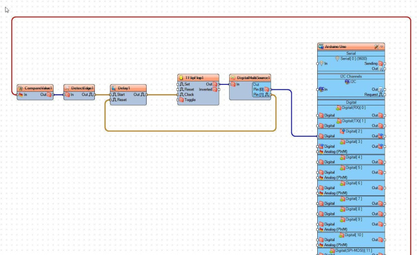Screen dimensions: 417x255
Task: Click the Digital[4] Digital input pin icon
Action: pyautogui.click(x=321, y=162)
